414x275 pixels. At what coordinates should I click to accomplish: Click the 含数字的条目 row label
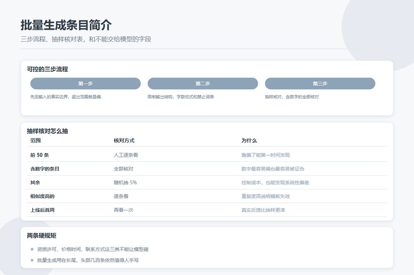[x=45, y=169]
